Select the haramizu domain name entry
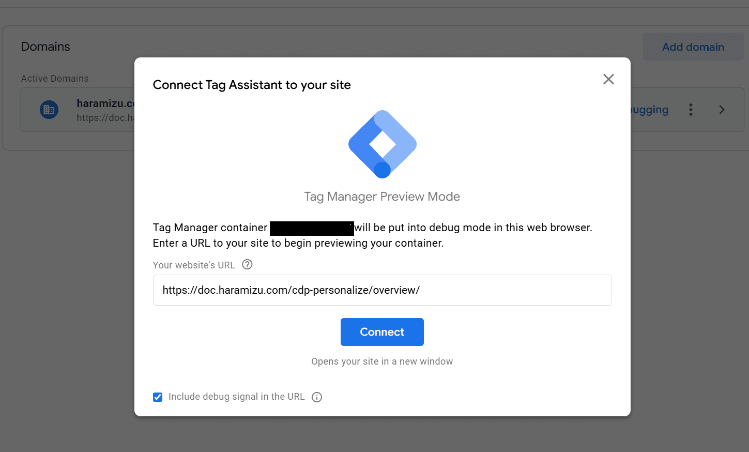The width and height of the screenshot is (749, 452). point(105,103)
